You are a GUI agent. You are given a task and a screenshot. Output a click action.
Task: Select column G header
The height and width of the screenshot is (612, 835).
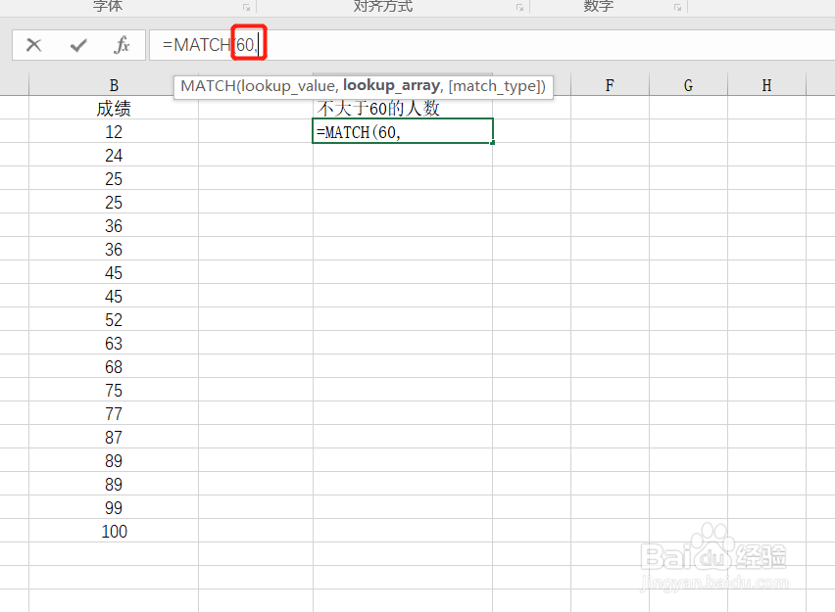tap(688, 85)
